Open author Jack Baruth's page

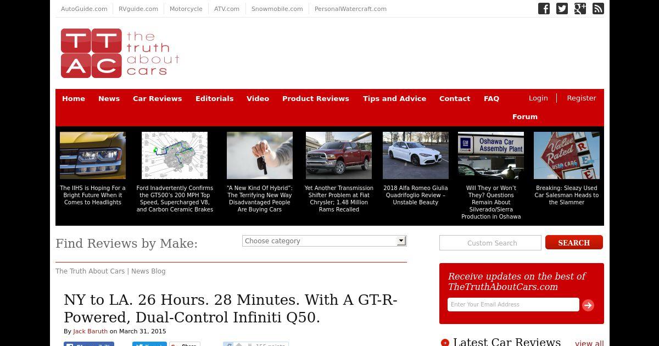click(x=91, y=331)
